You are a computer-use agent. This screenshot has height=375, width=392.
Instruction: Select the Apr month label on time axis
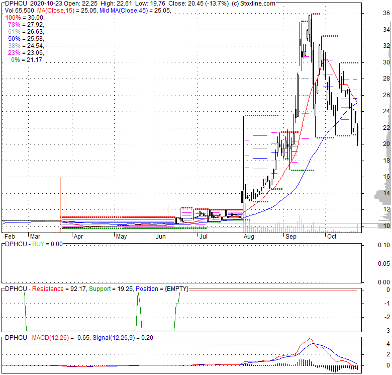[x=79, y=236]
